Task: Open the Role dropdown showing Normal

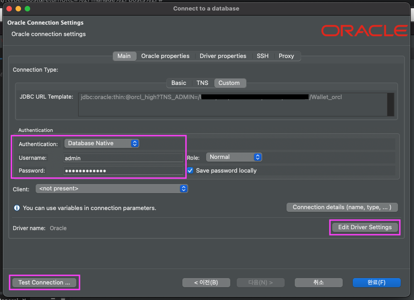Action: (x=234, y=157)
